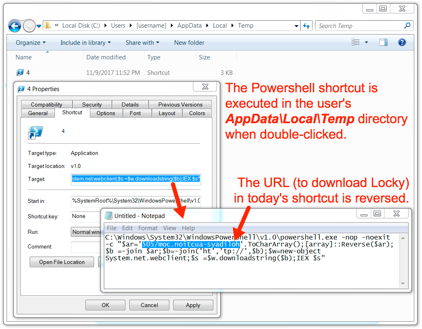The width and height of the screenshot is (422, 329).
Task: Switch to the Security tab
Action: (92, 105)
